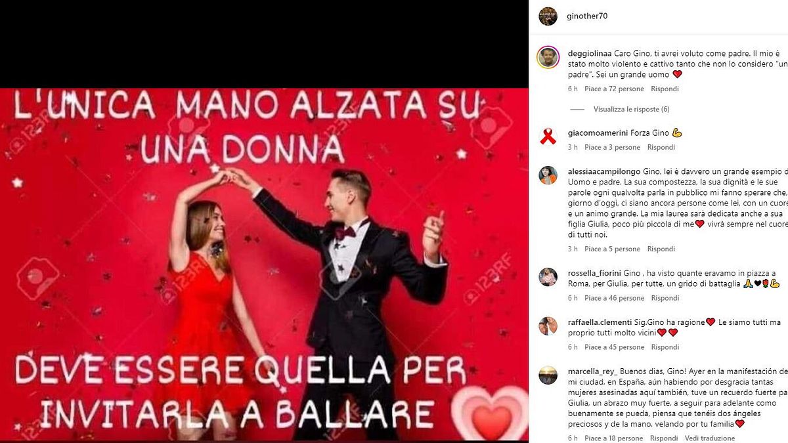788x443 pixels.
Task: Open giacomoamerini's red ribbon avatar
Action: [548, 137]
